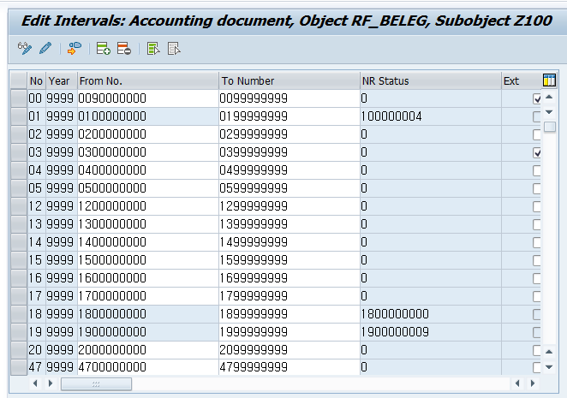Click To Number field 0399999999

pos(289,152)
